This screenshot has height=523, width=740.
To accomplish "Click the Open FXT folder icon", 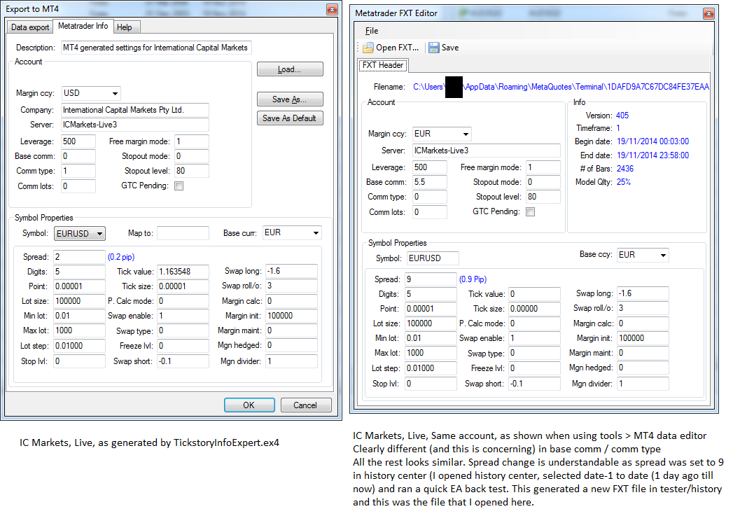I will tap(368, 48).
